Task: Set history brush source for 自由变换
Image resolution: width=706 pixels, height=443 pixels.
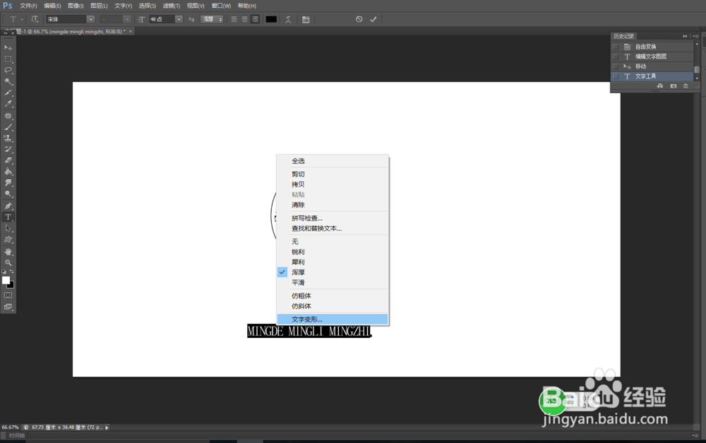Action: [x=616, y=47]
